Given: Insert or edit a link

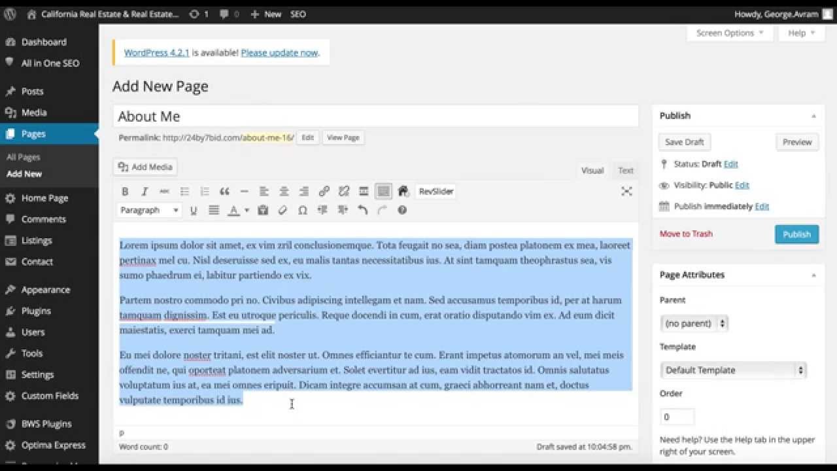Looking at the screenshot, I should click(324, 192).
